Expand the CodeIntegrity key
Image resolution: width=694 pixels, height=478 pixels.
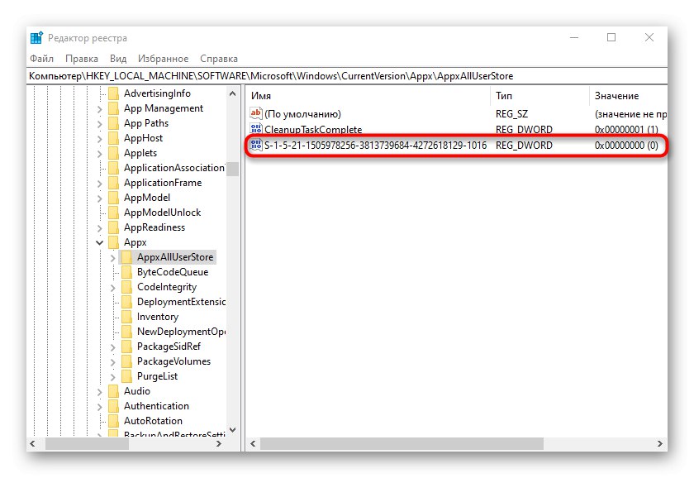113,288
